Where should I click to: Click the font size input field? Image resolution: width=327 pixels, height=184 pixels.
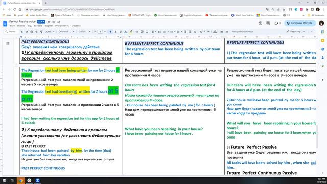pyautogui.click(x=100, y=32)
